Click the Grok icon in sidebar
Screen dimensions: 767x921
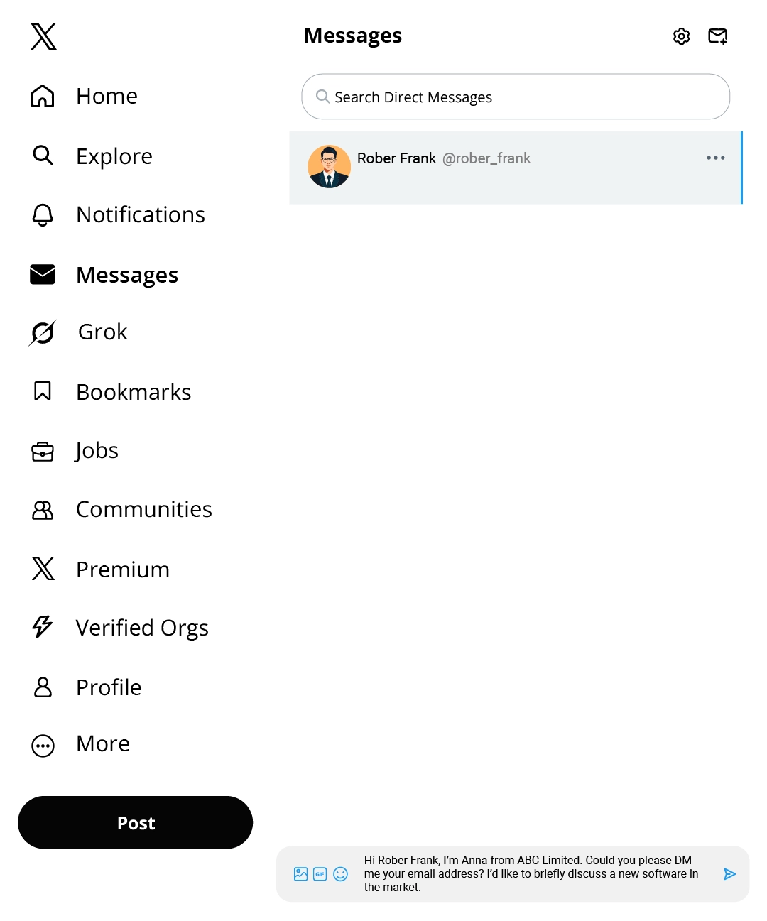pos(43,332)
